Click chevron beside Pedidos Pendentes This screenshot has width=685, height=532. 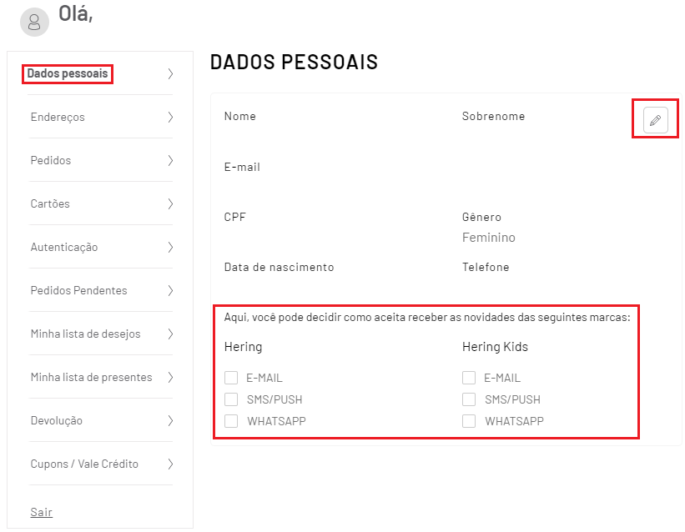170,290
